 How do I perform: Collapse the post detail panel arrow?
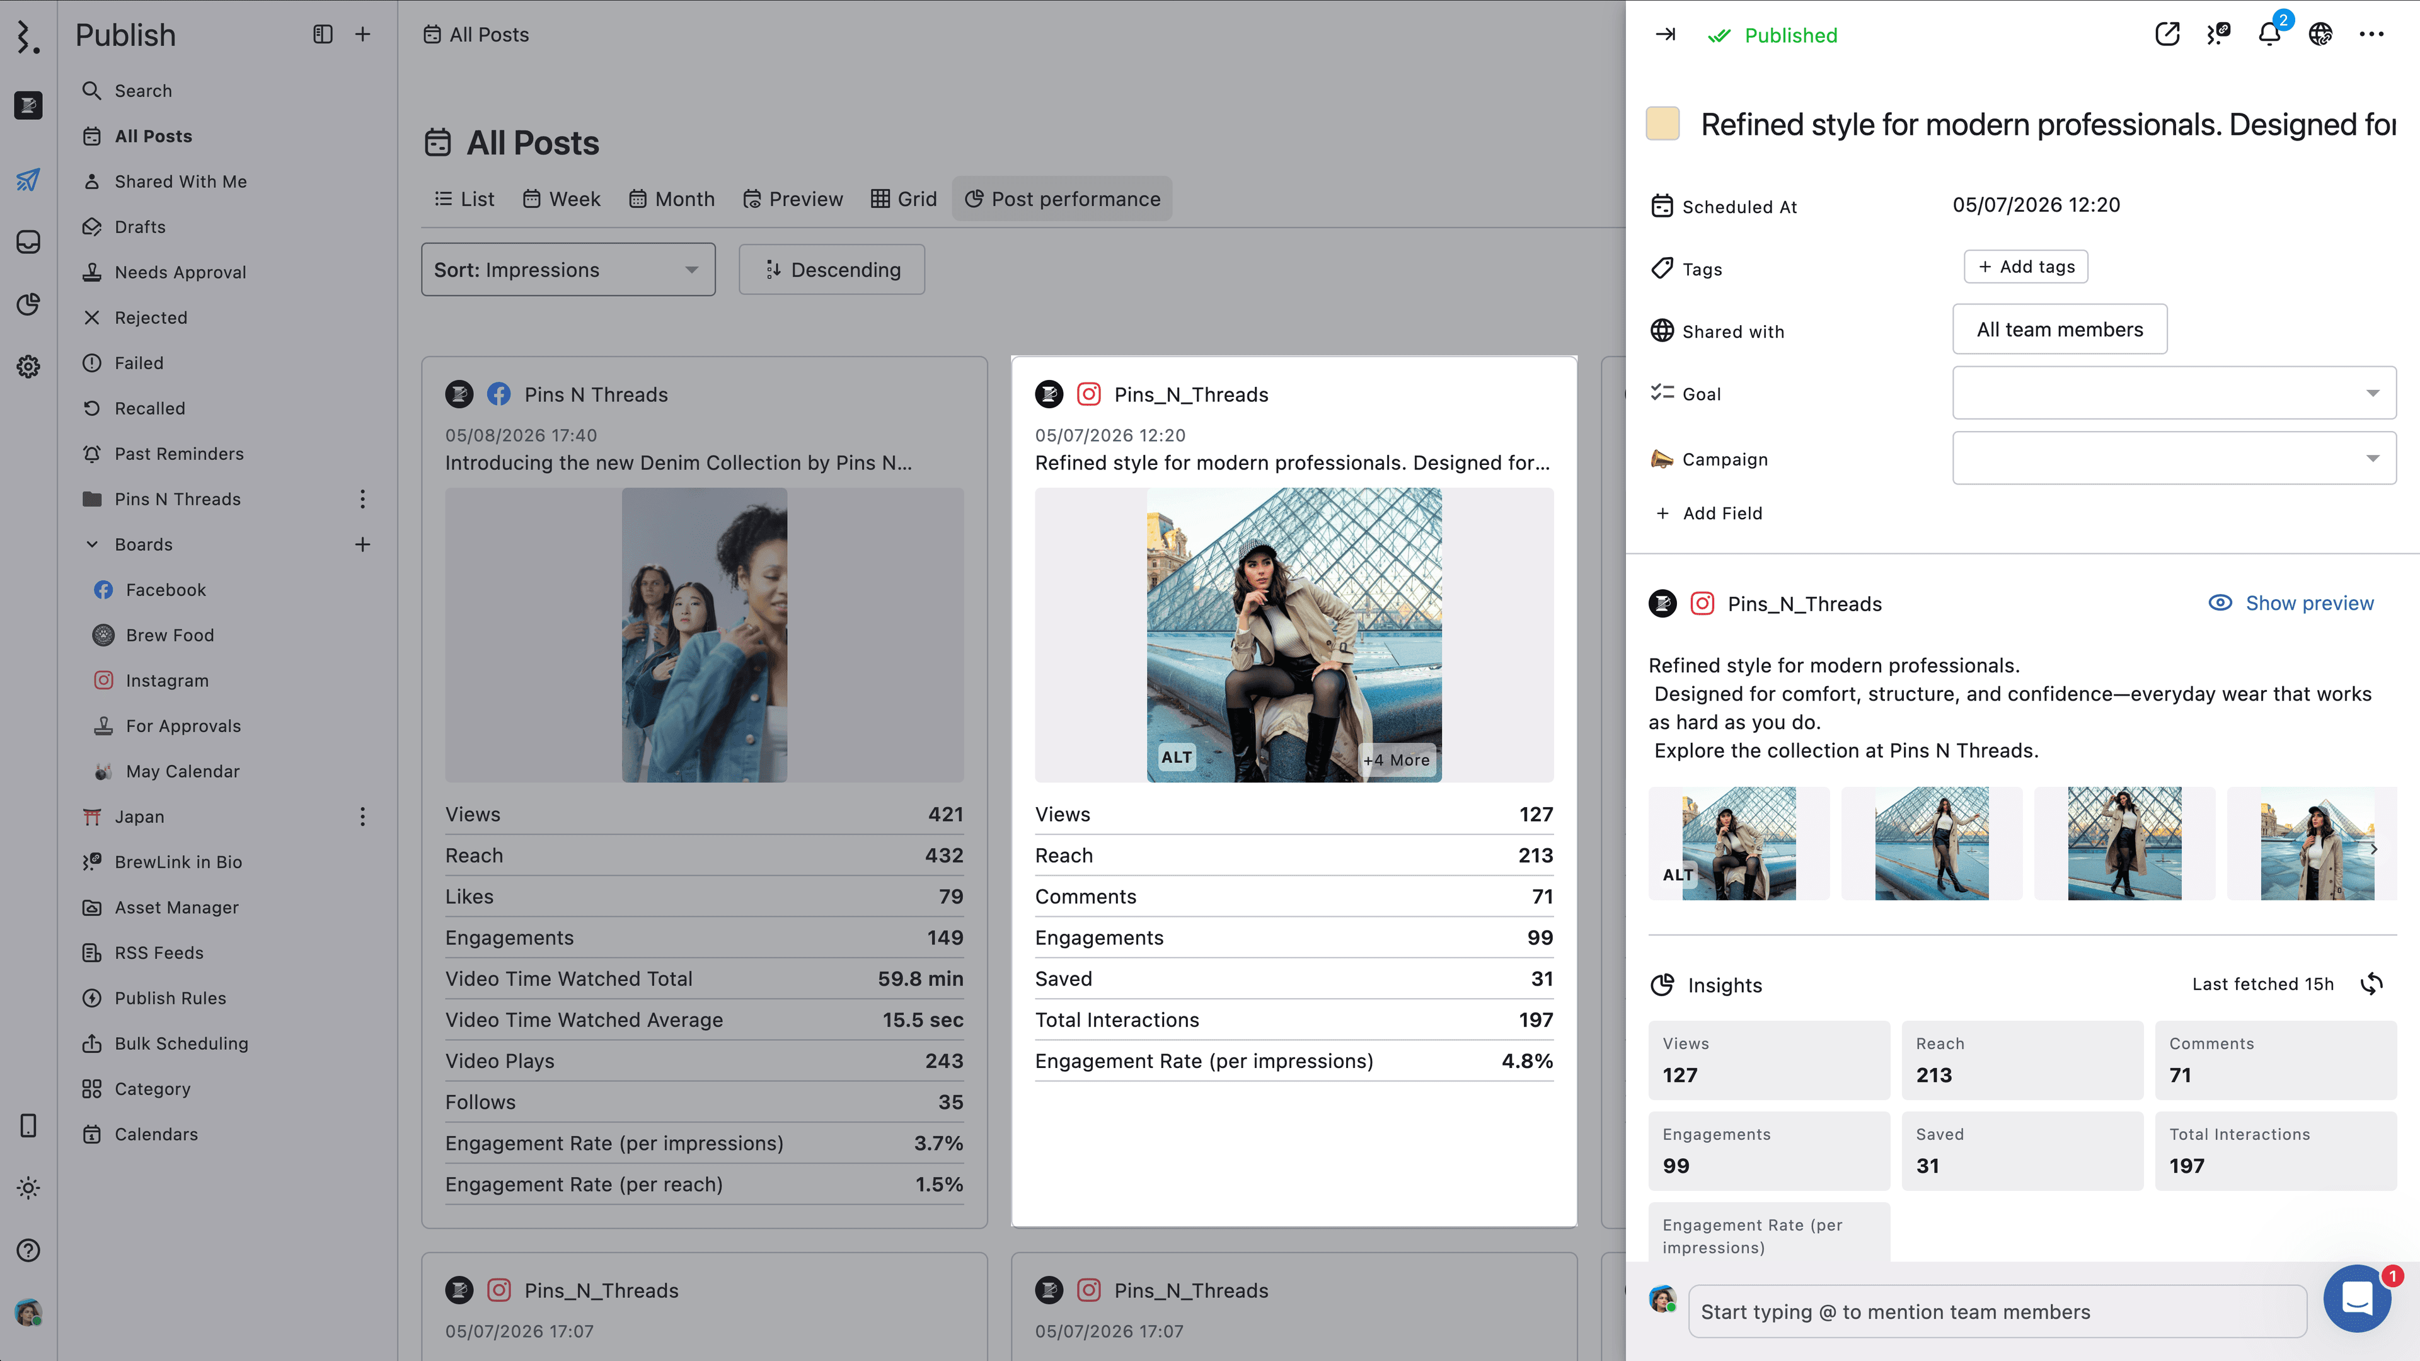pos(1666,35)
